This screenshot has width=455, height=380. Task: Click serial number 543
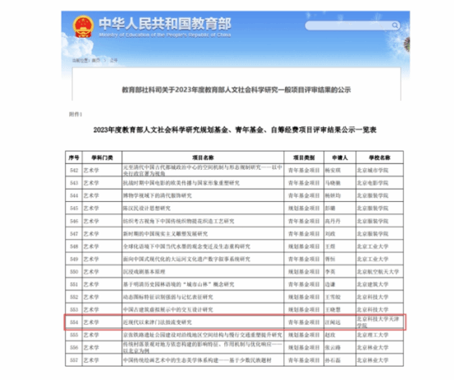click(x=74, y=183)
